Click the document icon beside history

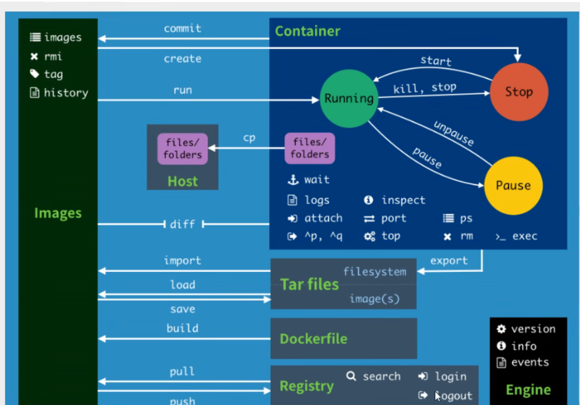pyautogui.click(x=34, y=93)
